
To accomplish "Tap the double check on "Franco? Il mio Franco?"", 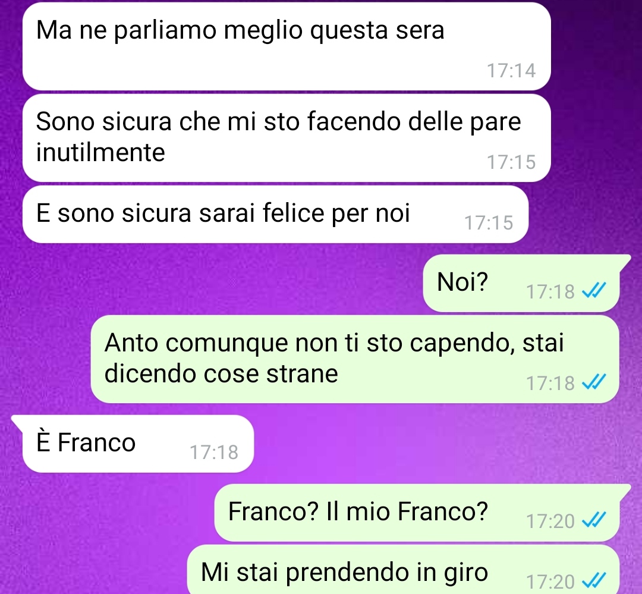I will (593, 521).
